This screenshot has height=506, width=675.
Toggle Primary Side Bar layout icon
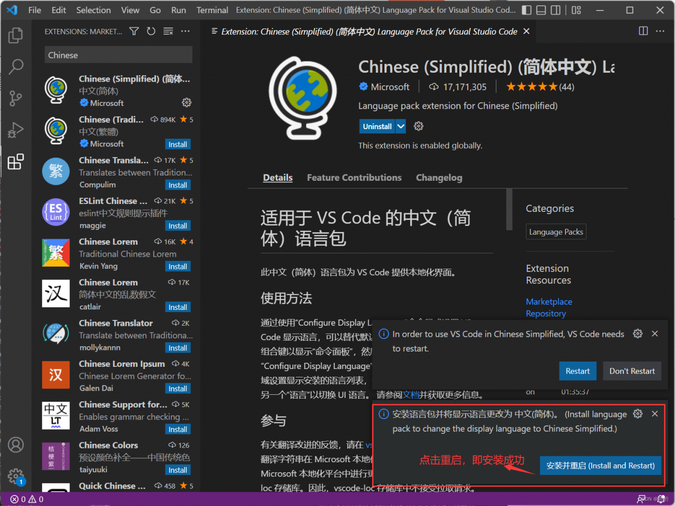pos(526,10)
